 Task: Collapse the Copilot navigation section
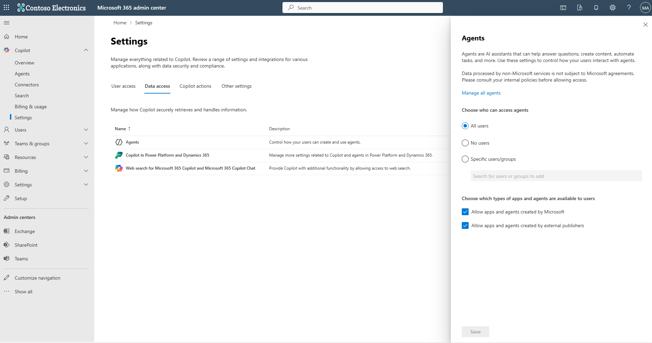[x=86, y=50]
